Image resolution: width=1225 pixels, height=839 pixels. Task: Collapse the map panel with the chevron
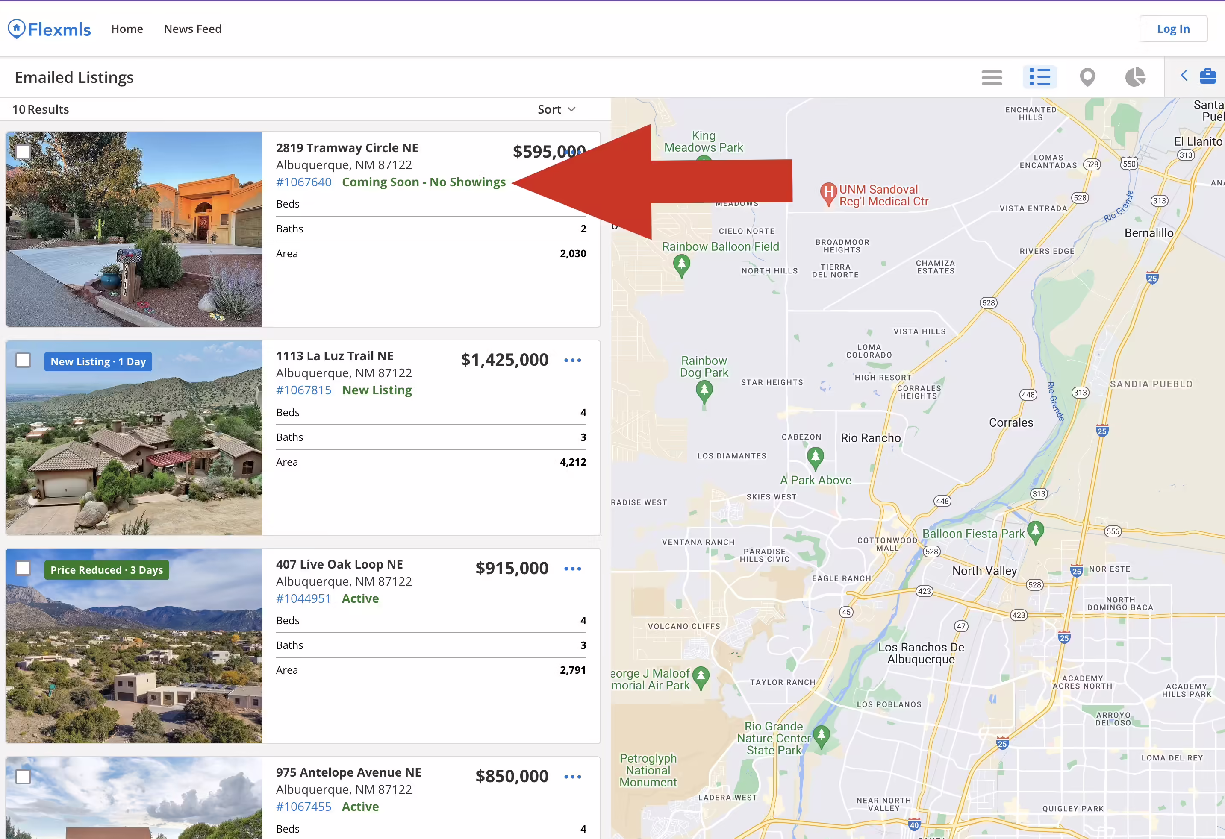(x=1184, y=76)
